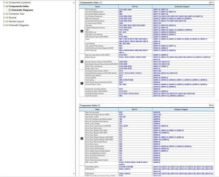Click the 'Brake Fluid Level Sensor' name cell
The image size is (219, 177).
[101, 66]
